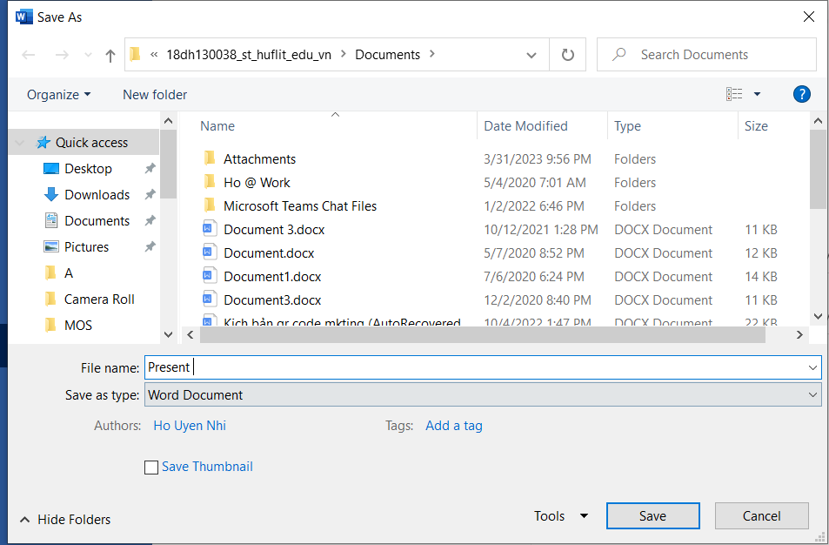This screenshot has width=829, height=545.
Task: Enable the Save Thumbnail checkbox
Action: point(151,468)
